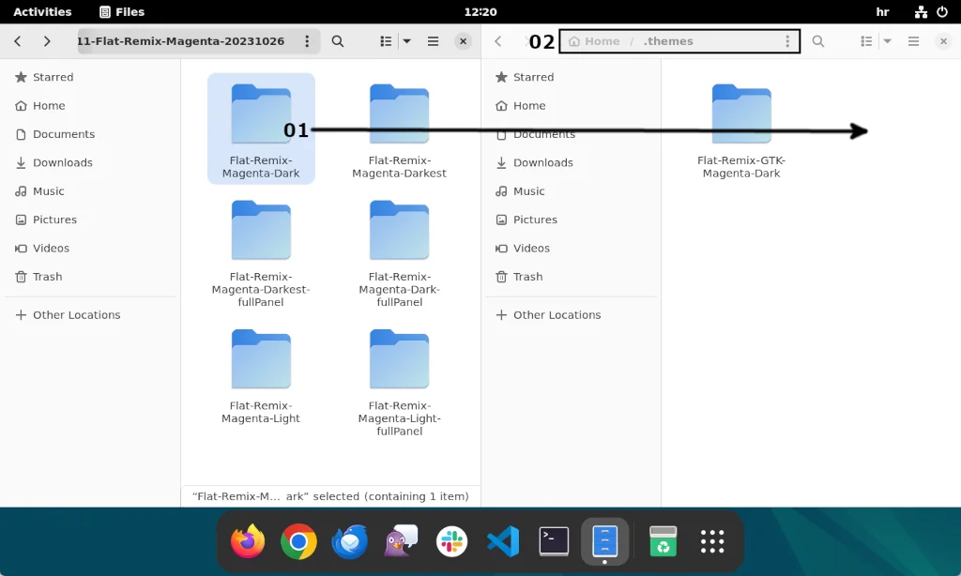Toggle list view in the left window
The height and width of the screenshot is (576, 961).
[x=385, y=41]
